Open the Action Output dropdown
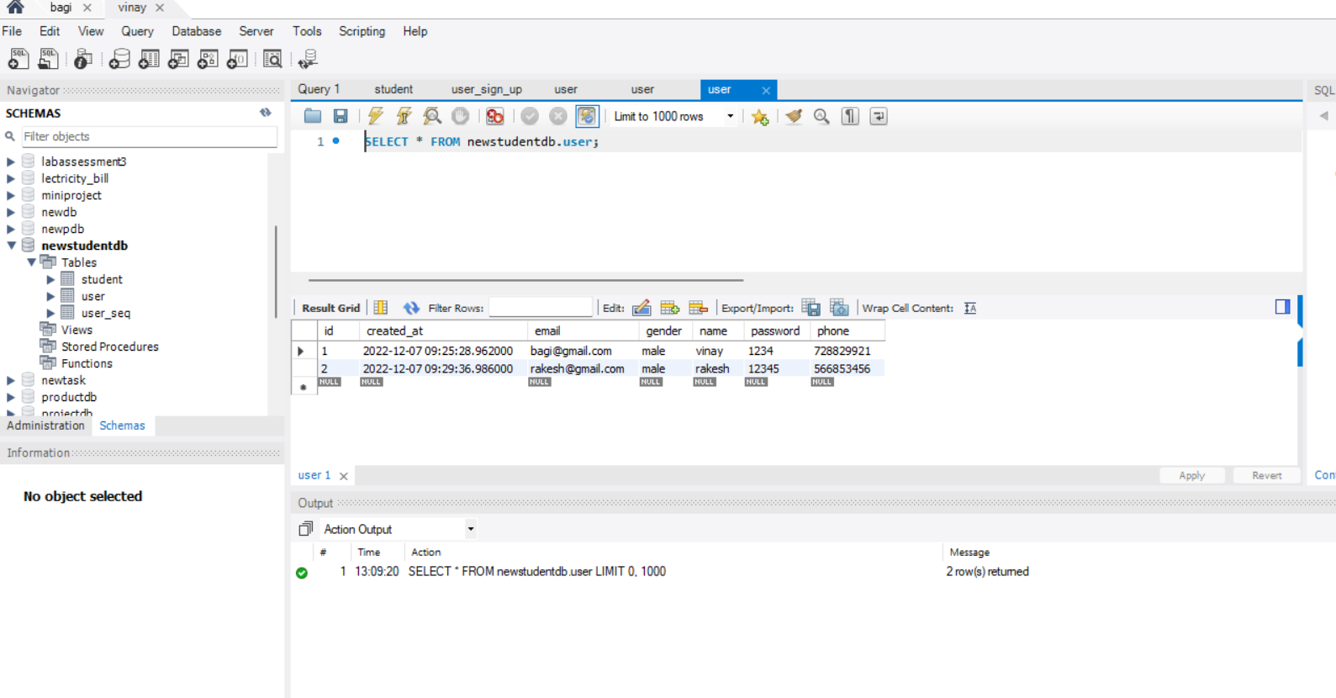 470,529
